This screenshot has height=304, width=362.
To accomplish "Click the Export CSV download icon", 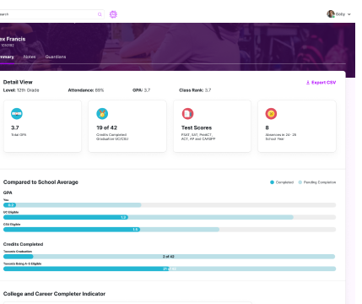I will (x=308, y=83).
